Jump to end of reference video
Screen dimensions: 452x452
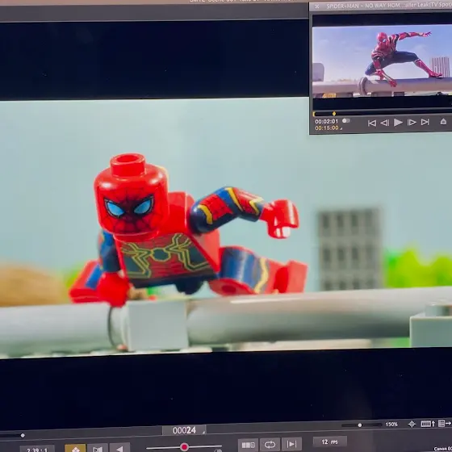point(425,122)
